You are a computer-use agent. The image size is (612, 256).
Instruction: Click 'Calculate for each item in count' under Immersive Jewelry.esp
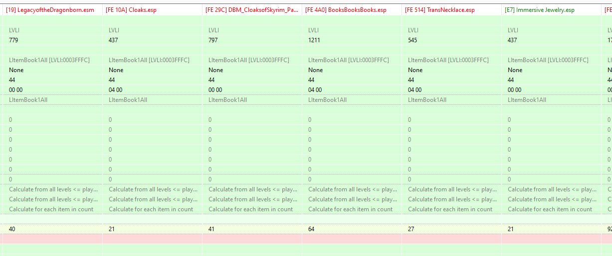coord(550,209)
